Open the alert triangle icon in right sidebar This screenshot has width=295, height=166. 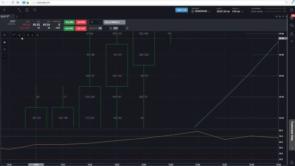click(x=292, y=34)
